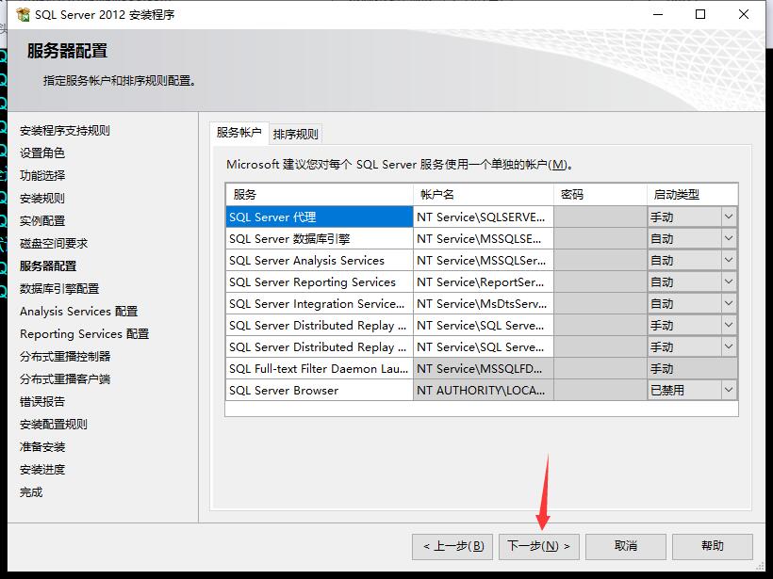Click the 帐户名 column header
The width and height of the screenshot is (773, 579).
(483, 194)
